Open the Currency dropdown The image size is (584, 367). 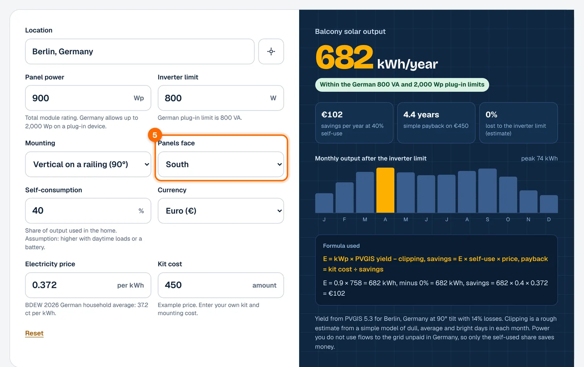(221, 211)
